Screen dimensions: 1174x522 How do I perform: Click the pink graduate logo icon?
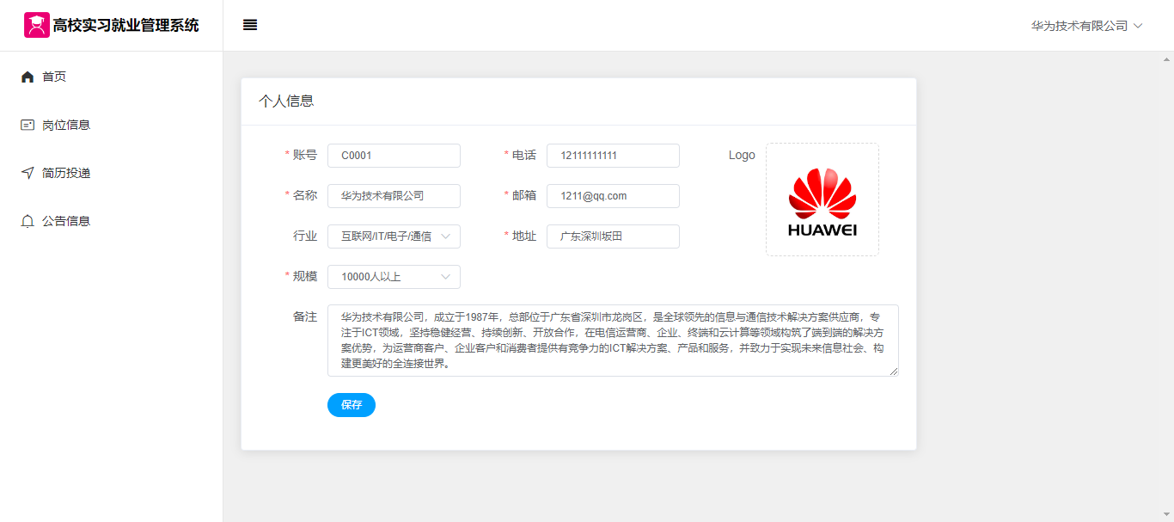(37, 25)
